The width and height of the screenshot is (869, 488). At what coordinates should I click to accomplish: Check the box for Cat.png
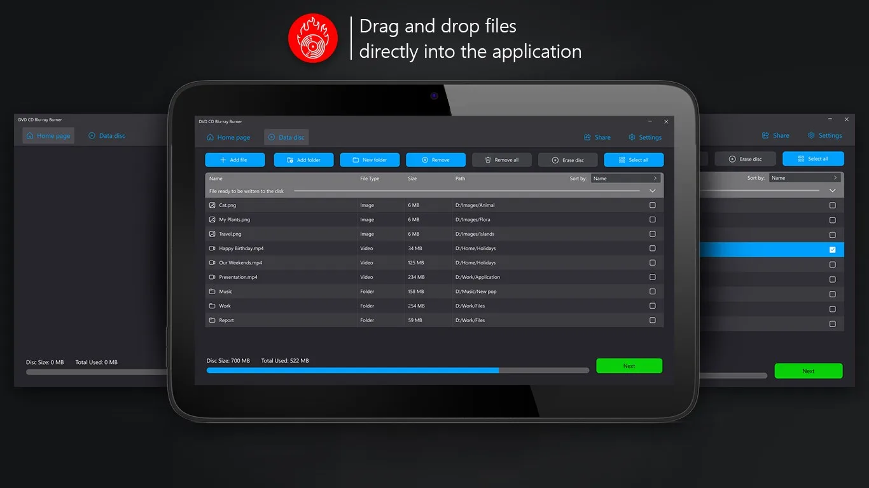tap(652, 205)
